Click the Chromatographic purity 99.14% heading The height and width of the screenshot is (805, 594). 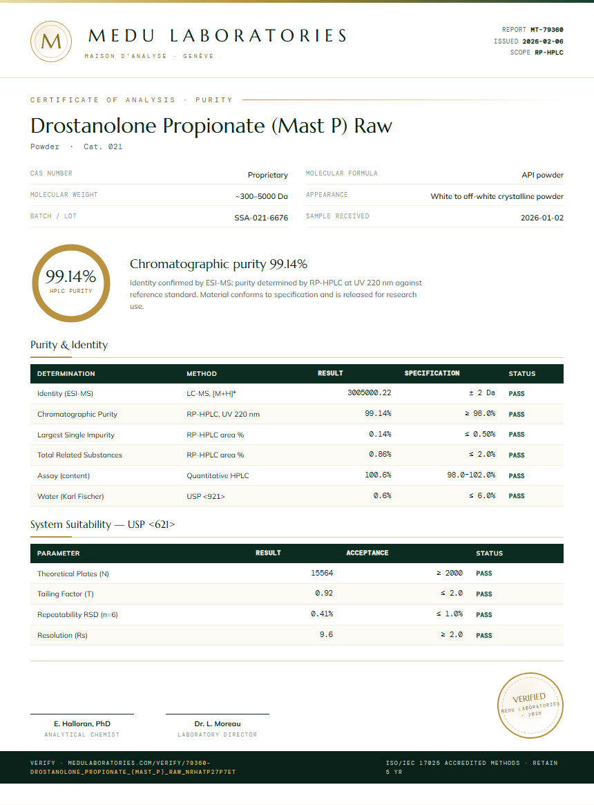[218, 265]
